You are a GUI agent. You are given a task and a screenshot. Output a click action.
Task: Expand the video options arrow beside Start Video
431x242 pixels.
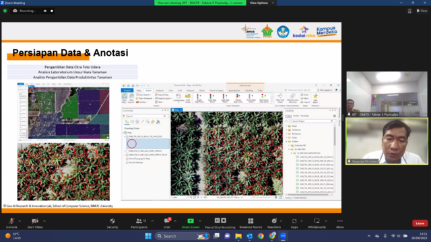click(x=44, y=221)
